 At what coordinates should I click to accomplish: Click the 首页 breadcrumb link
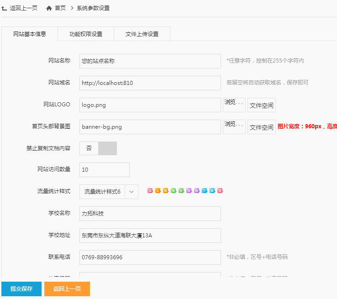tap(60, 8)
